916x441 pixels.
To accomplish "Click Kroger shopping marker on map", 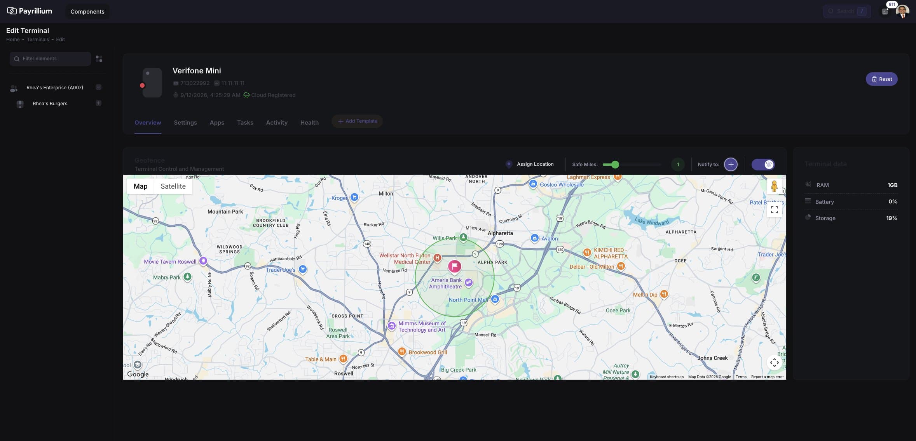I will tap(354, 198).
